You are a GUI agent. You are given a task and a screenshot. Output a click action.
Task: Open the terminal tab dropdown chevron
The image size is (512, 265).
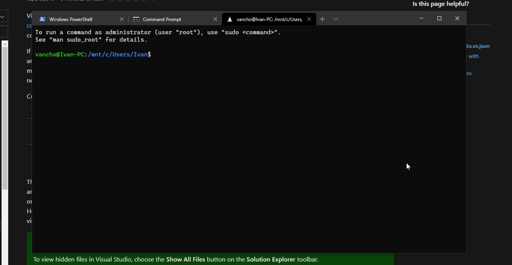336,19
